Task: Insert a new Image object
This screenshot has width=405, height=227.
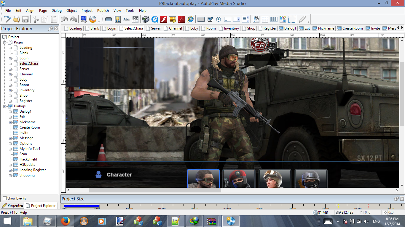Action: [117, 20]
